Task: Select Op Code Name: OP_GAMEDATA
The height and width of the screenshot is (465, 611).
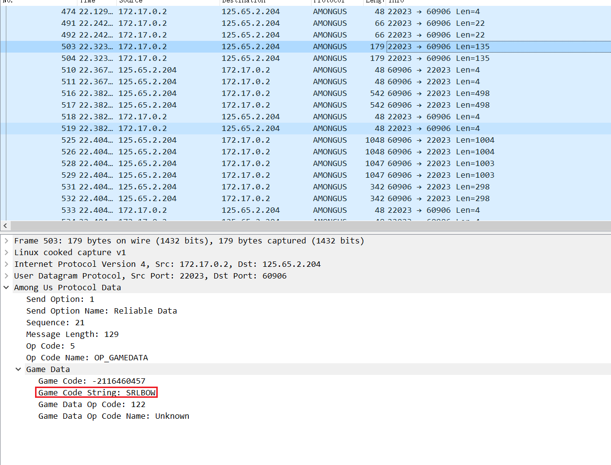Action: pos(87,357)
